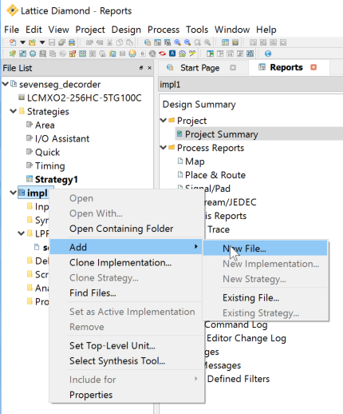Choose Existing File... in submenu

[265, 297]
